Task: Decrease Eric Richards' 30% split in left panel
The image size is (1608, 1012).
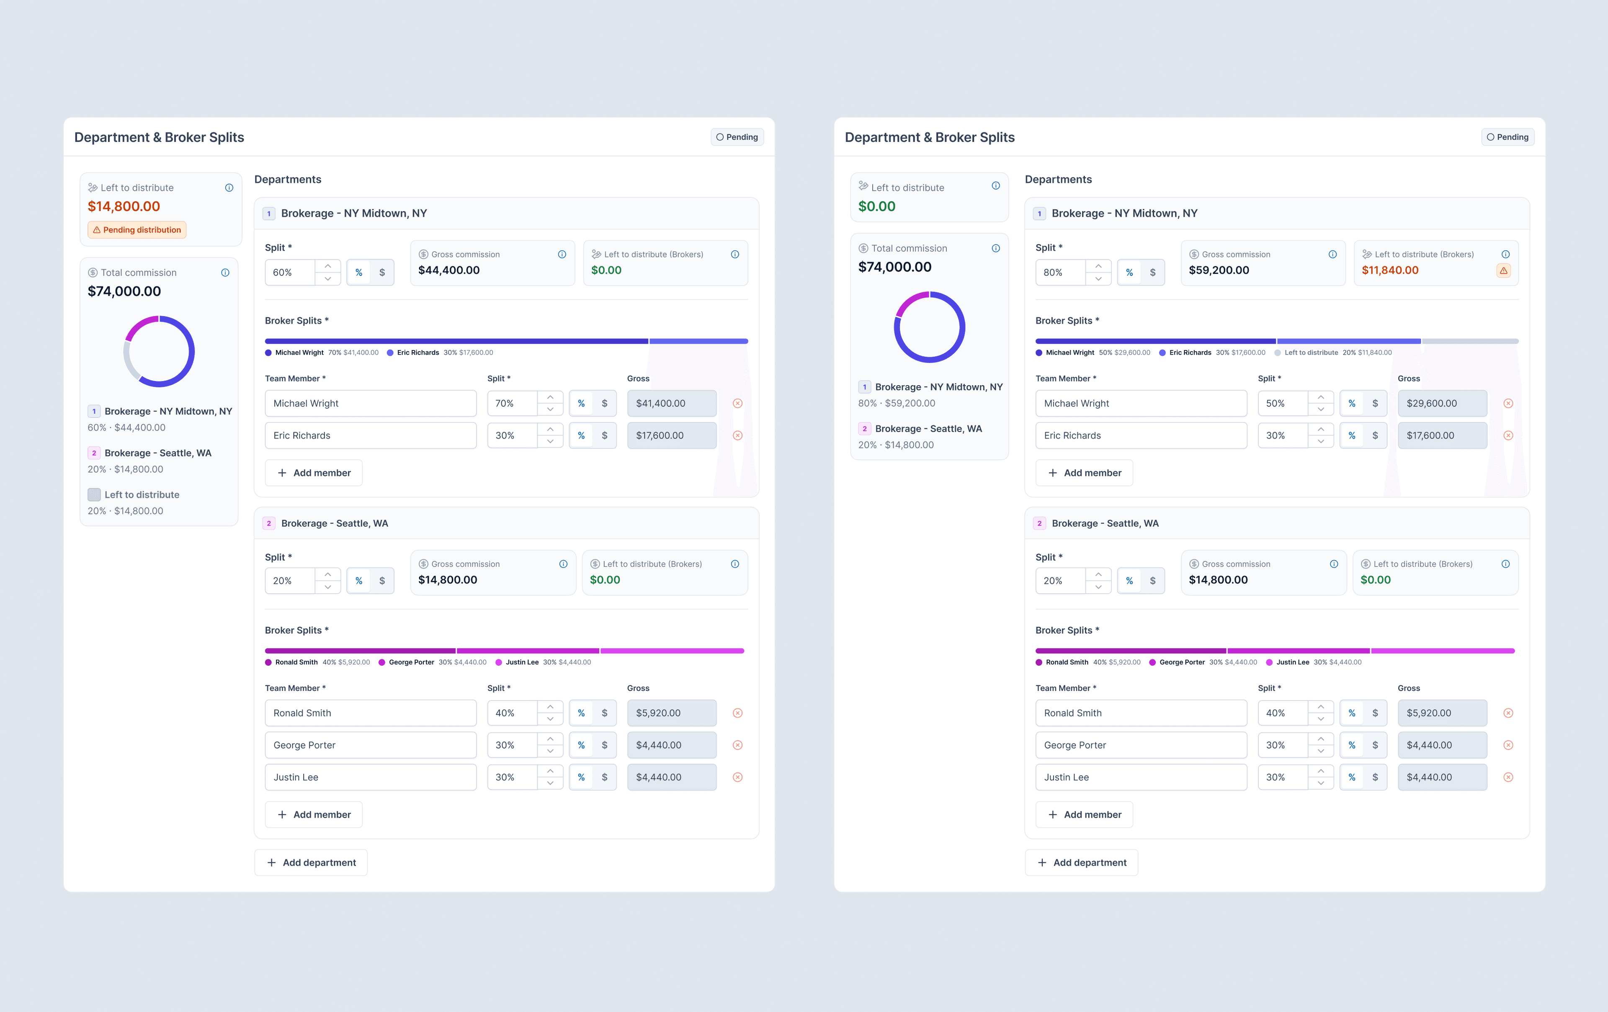Action: coord(550,442)
